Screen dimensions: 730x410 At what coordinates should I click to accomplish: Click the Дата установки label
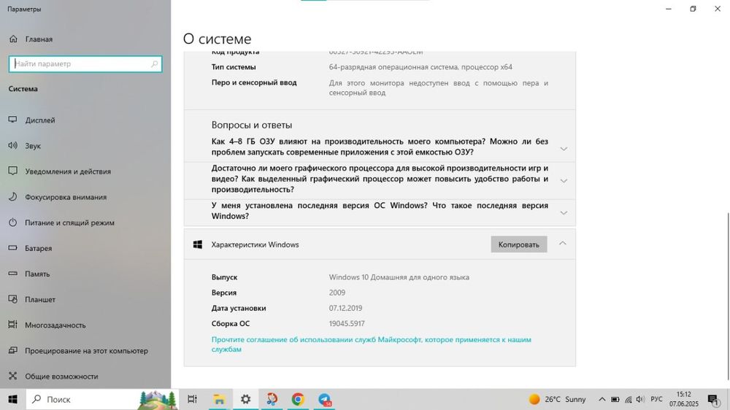[239, 308]
